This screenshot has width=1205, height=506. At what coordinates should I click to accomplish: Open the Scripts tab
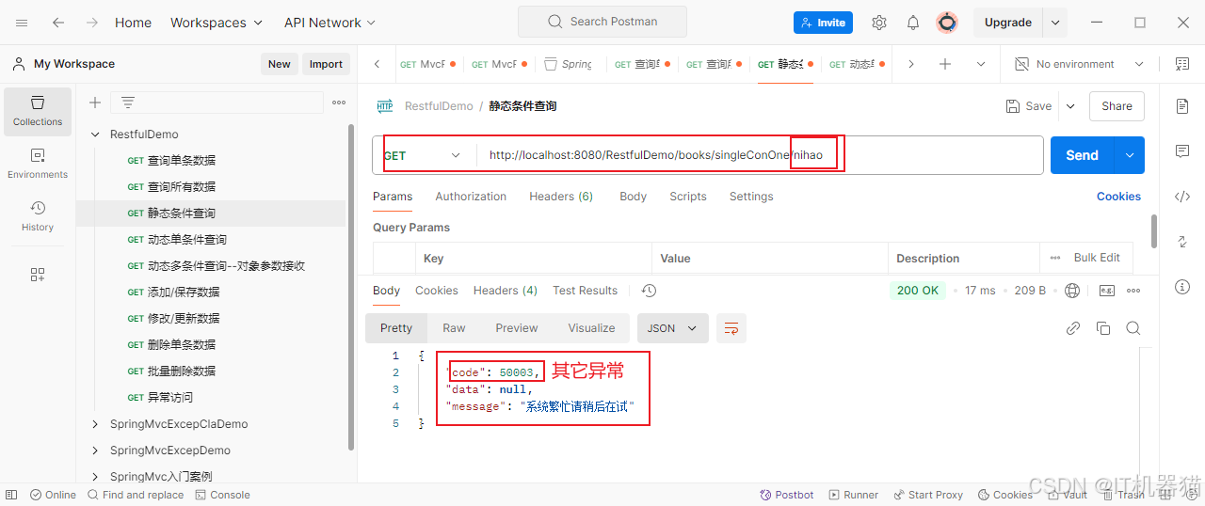click(x=688, y=197)
